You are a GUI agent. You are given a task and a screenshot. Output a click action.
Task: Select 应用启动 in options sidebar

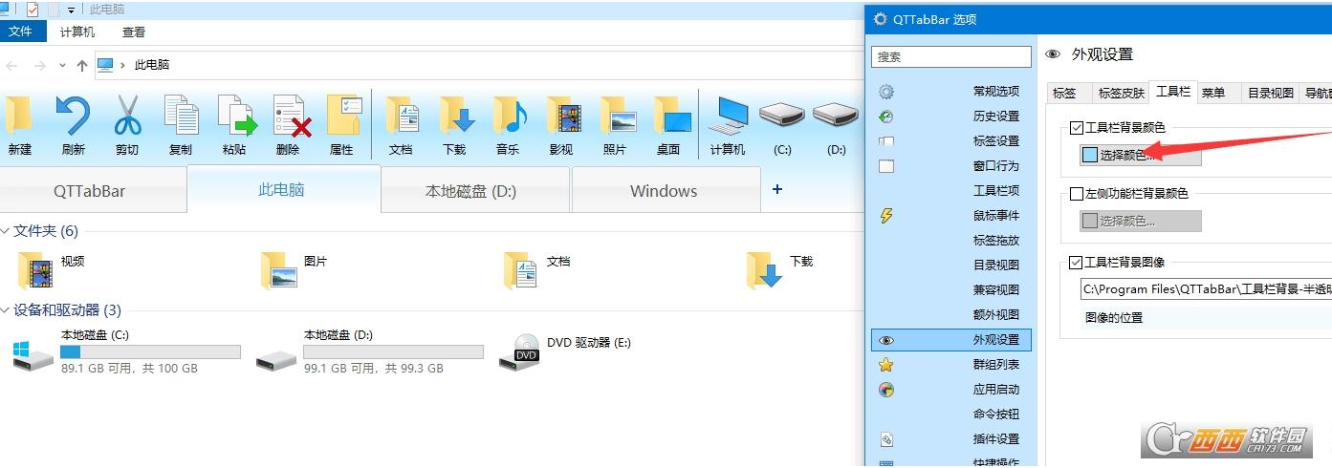[x=951, y=390]
